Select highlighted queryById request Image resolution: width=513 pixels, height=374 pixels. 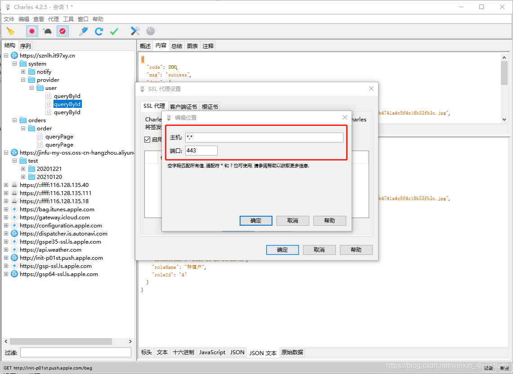click(x=67, y=104)
